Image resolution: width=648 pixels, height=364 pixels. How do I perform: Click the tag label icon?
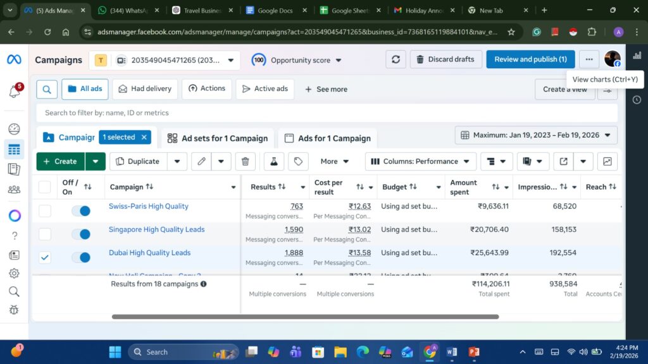pyautogui.click(x=299, y=161)
